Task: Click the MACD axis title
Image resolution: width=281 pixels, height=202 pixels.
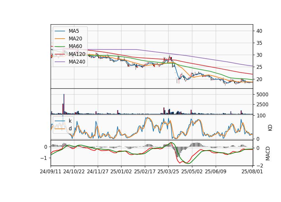Action: [268, 153]
